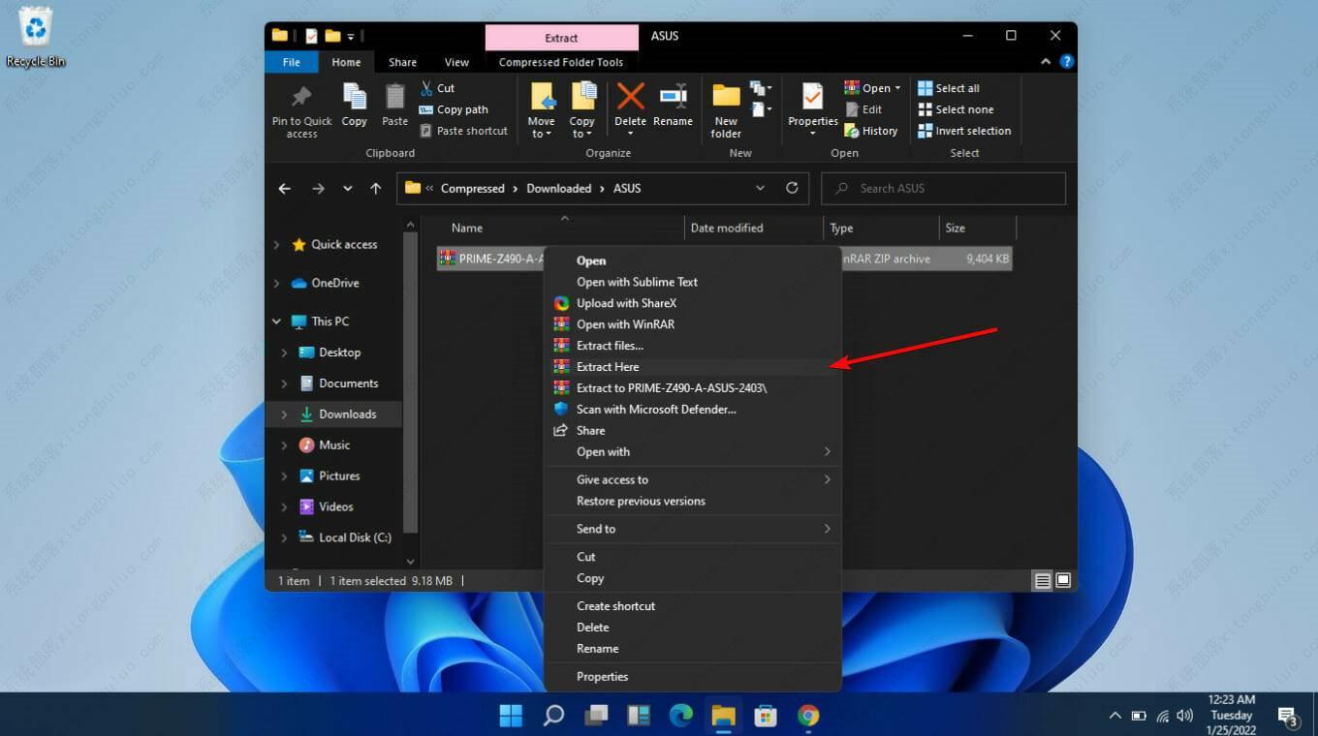
Task: Collapse the This PC tree node
Action: point(277,322)
